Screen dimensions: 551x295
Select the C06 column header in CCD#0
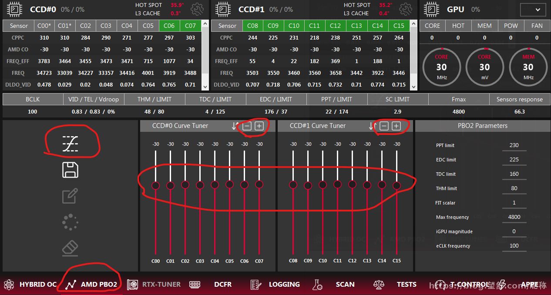coord(169,26)
